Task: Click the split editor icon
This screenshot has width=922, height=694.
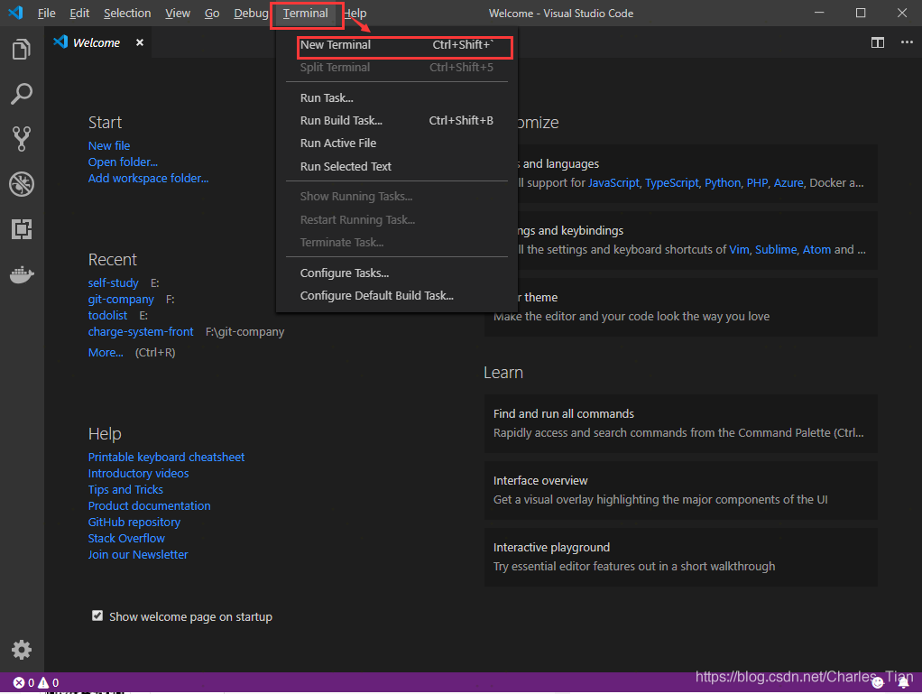Action: 877,42
